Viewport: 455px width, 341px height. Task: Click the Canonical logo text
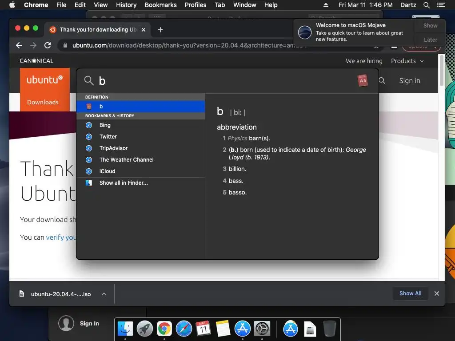[36, 61]
